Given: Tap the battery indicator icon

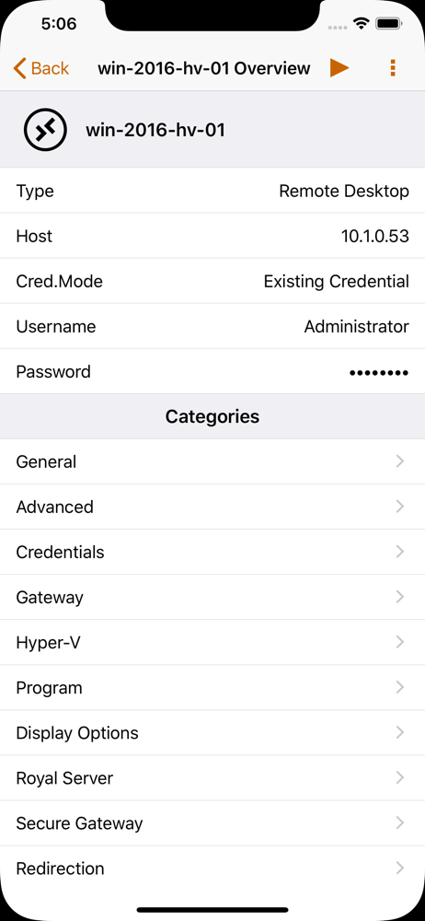Looking at the screenshot, I should point(388,24).
